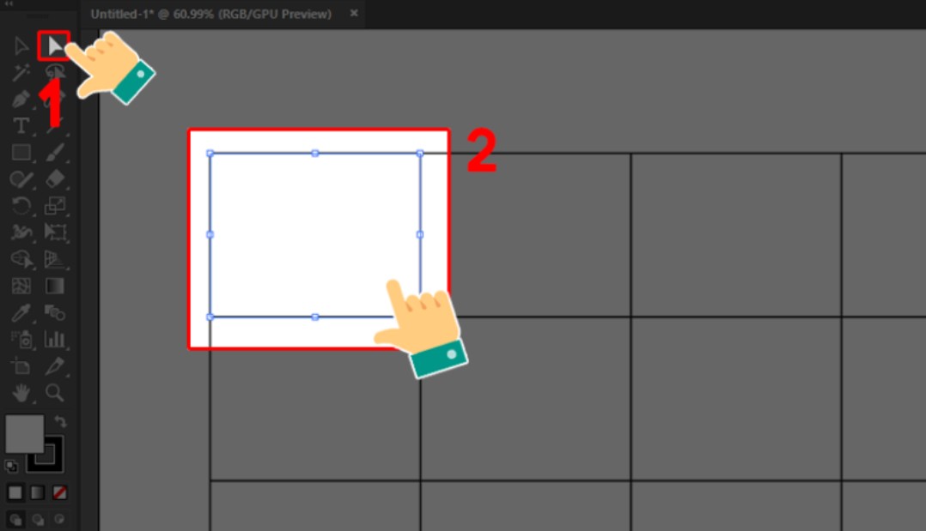926x531 pixels.
Task: Pick the Eraser tool
Action: click(54, 178)
